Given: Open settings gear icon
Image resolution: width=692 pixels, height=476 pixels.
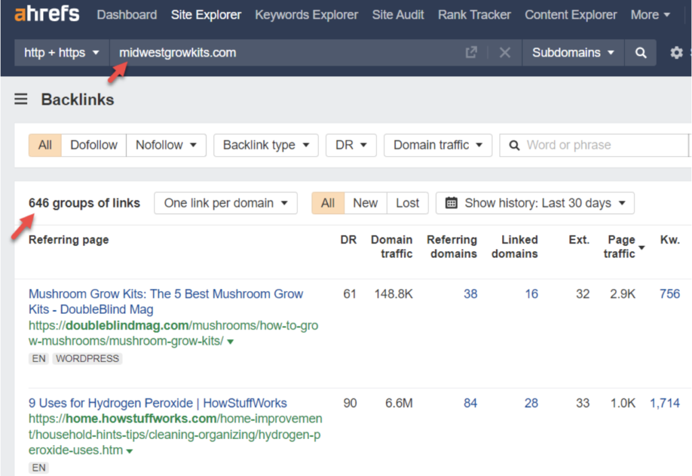Looking at the screenshot, I should click(x=676, y=53).
